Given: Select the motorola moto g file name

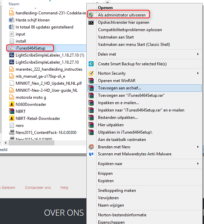Looking at the screenshot, I should (x=31, y=97).
